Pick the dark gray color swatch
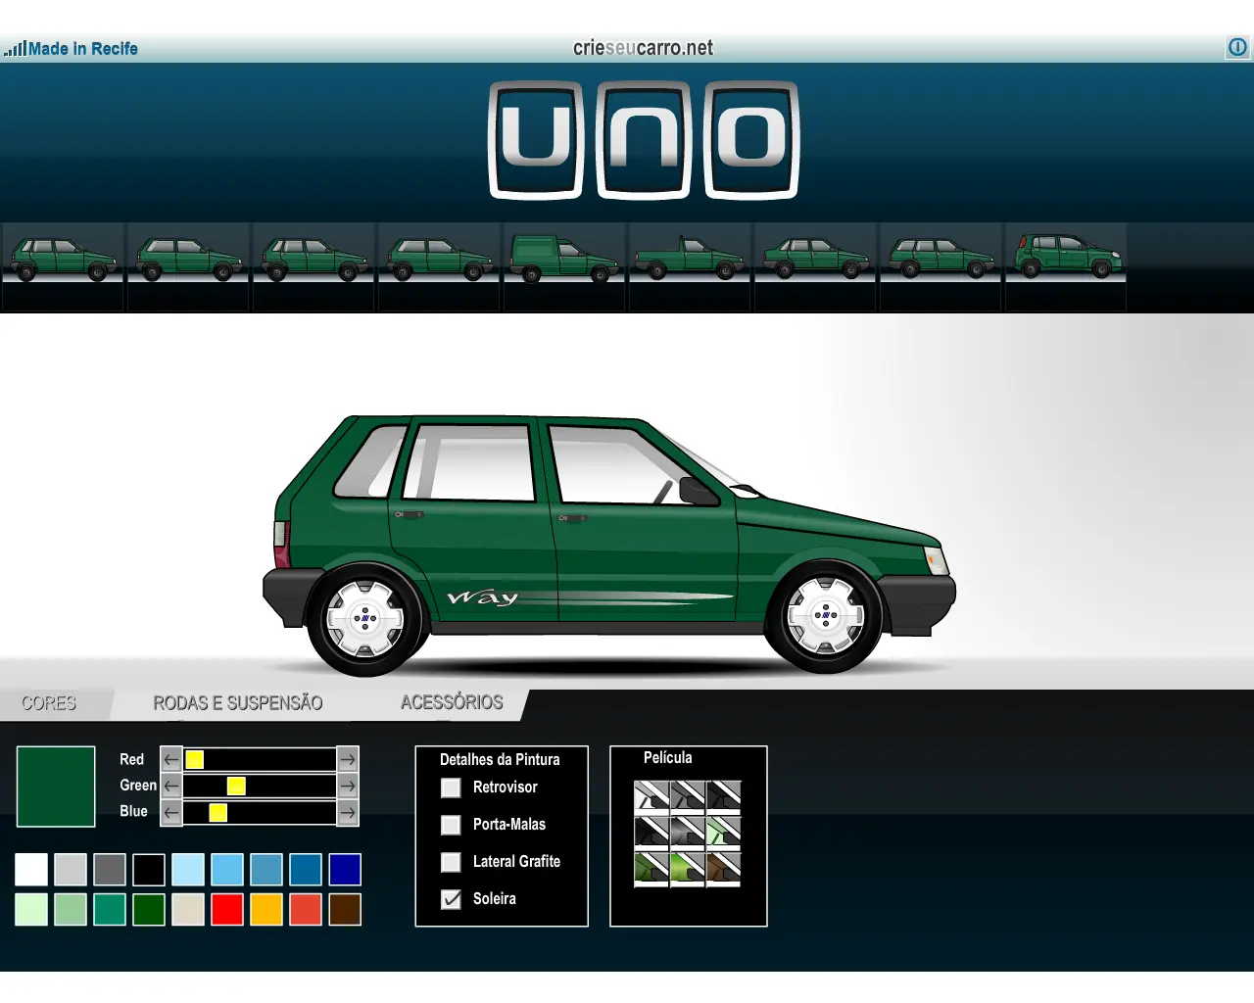The height and width of the screenshot is (1003, 1254). (x=110, y=870)
